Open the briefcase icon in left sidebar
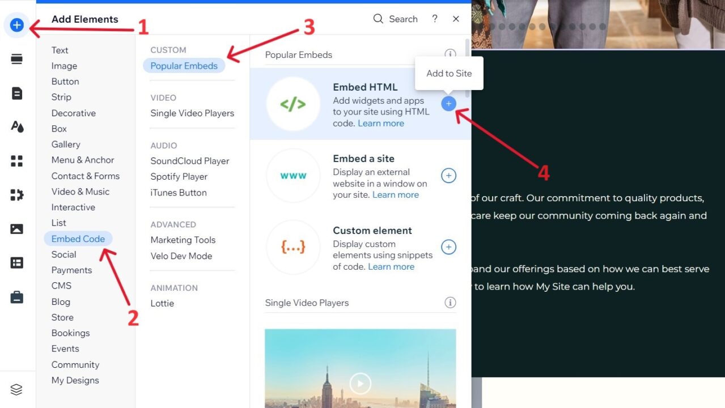725x408 pixels. [17, 297]
